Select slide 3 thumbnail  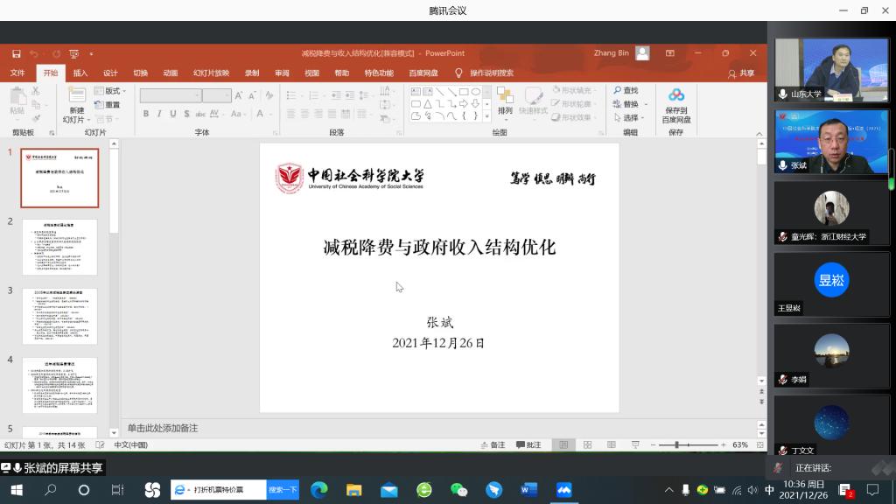coord(59,316)
